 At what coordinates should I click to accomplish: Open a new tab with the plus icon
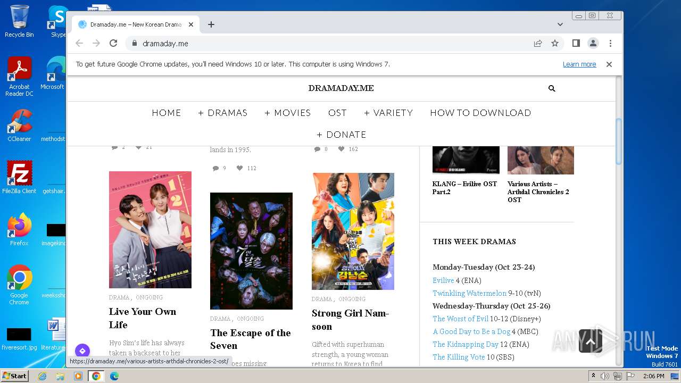pyautogui.click(x=211, y=24)
